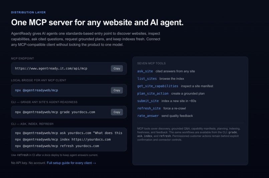The image size is (269, 178).
Task: Click the 'cited answers from any site' description
Action: (175, 71)
